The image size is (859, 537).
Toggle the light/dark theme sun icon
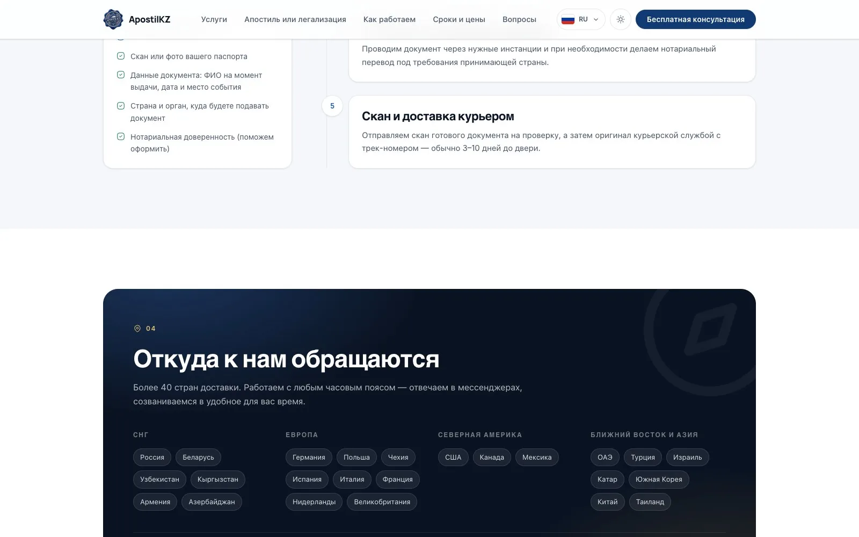click(621, 19)
